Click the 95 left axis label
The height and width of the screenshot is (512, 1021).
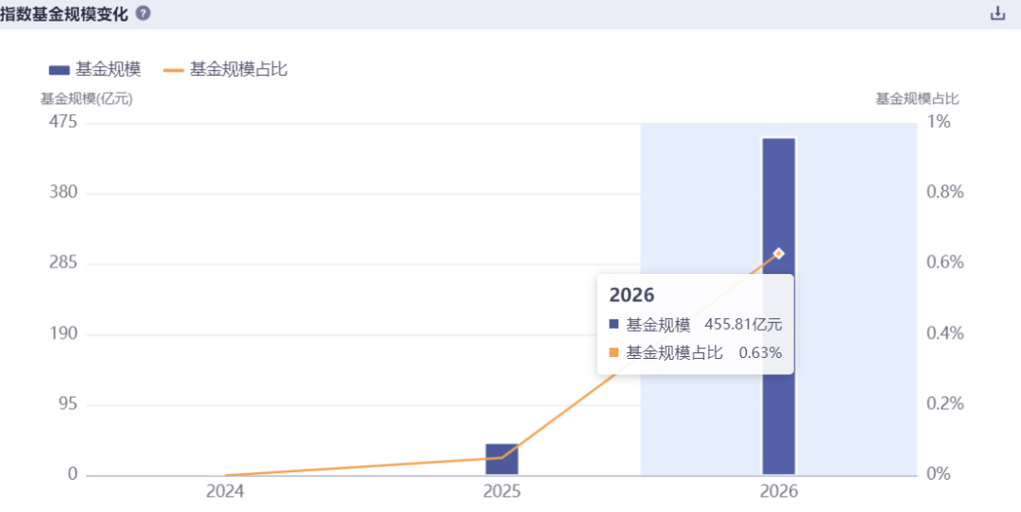[x=68, y=404]
